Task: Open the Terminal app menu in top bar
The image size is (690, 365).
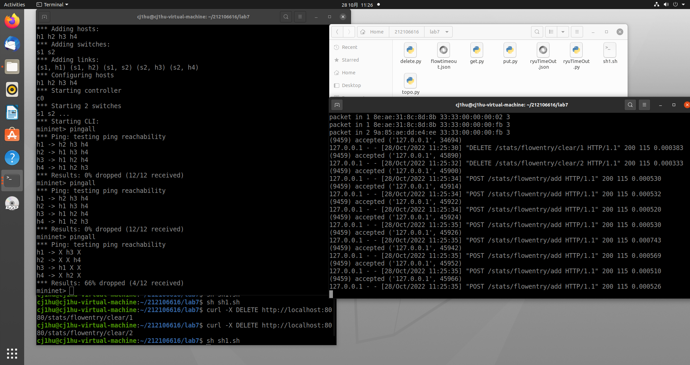Action: tap(52, 5)
